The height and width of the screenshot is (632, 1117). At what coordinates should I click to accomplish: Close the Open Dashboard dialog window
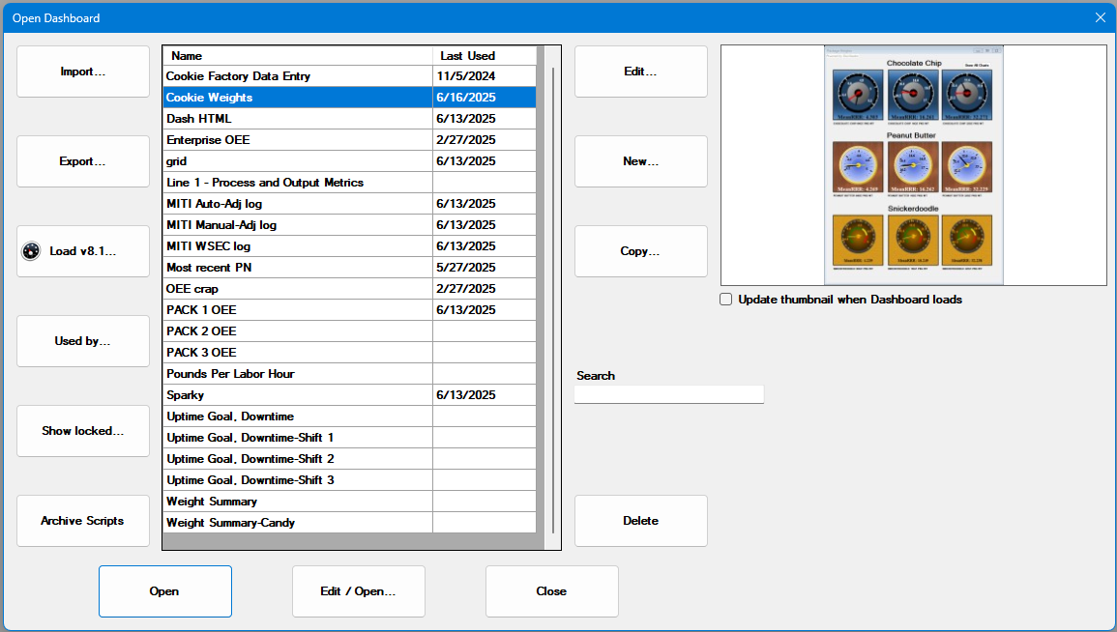(x=1100, y=17)
